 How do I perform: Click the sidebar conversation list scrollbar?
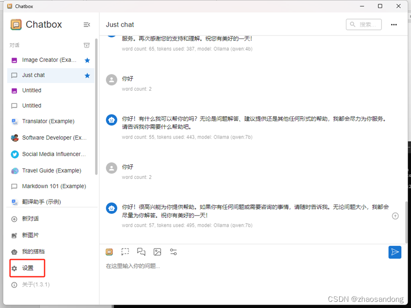point(96,107)
